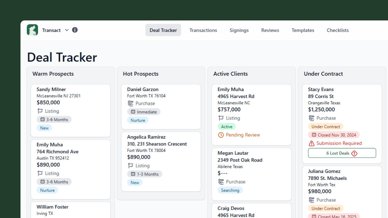Click 7890 St. Michaels address
The image size is (388, 218).
point(327,178)
